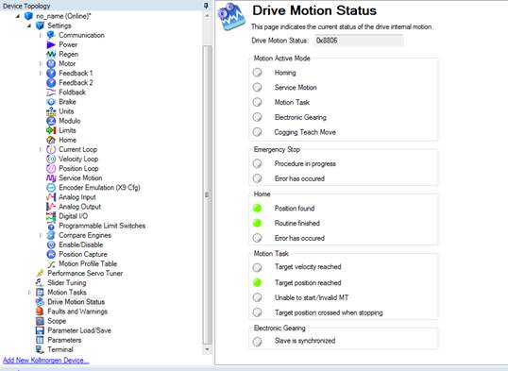Pin the Device Topology panel
Image resolution: width=508 pixels, height=371 pixels.
point(206,6)
